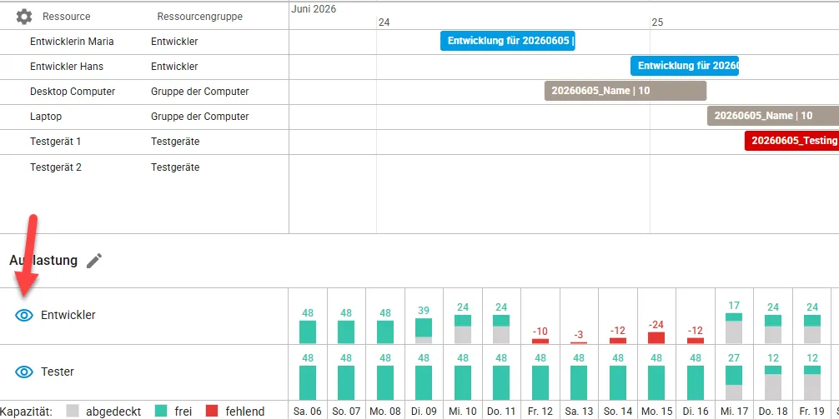
Task: Click Entwickler shortage bar showing -24
Action: tap(656, 337)
